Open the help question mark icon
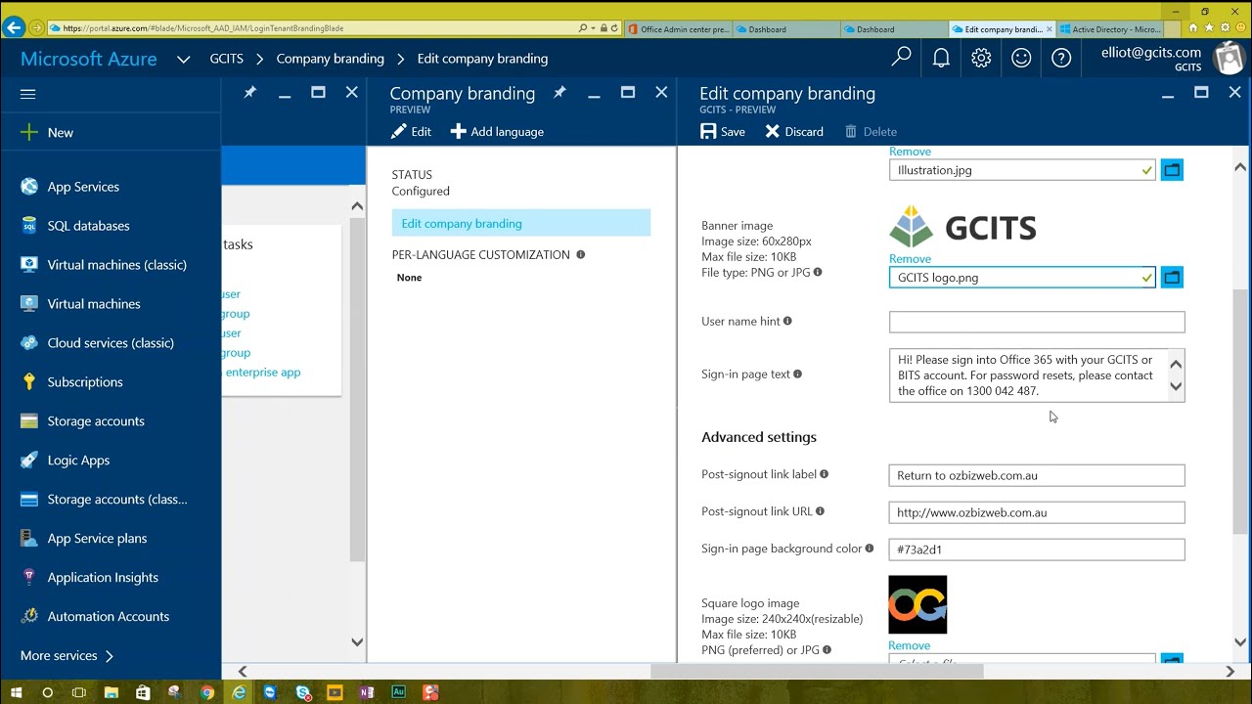 1061,58
